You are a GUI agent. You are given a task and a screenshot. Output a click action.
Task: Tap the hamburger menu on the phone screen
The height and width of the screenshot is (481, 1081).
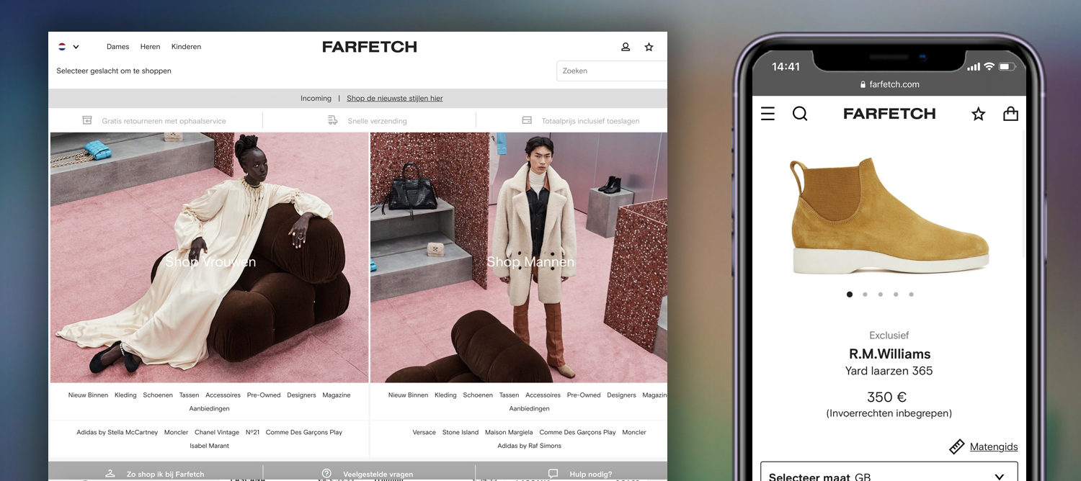[x=767, y=113]
